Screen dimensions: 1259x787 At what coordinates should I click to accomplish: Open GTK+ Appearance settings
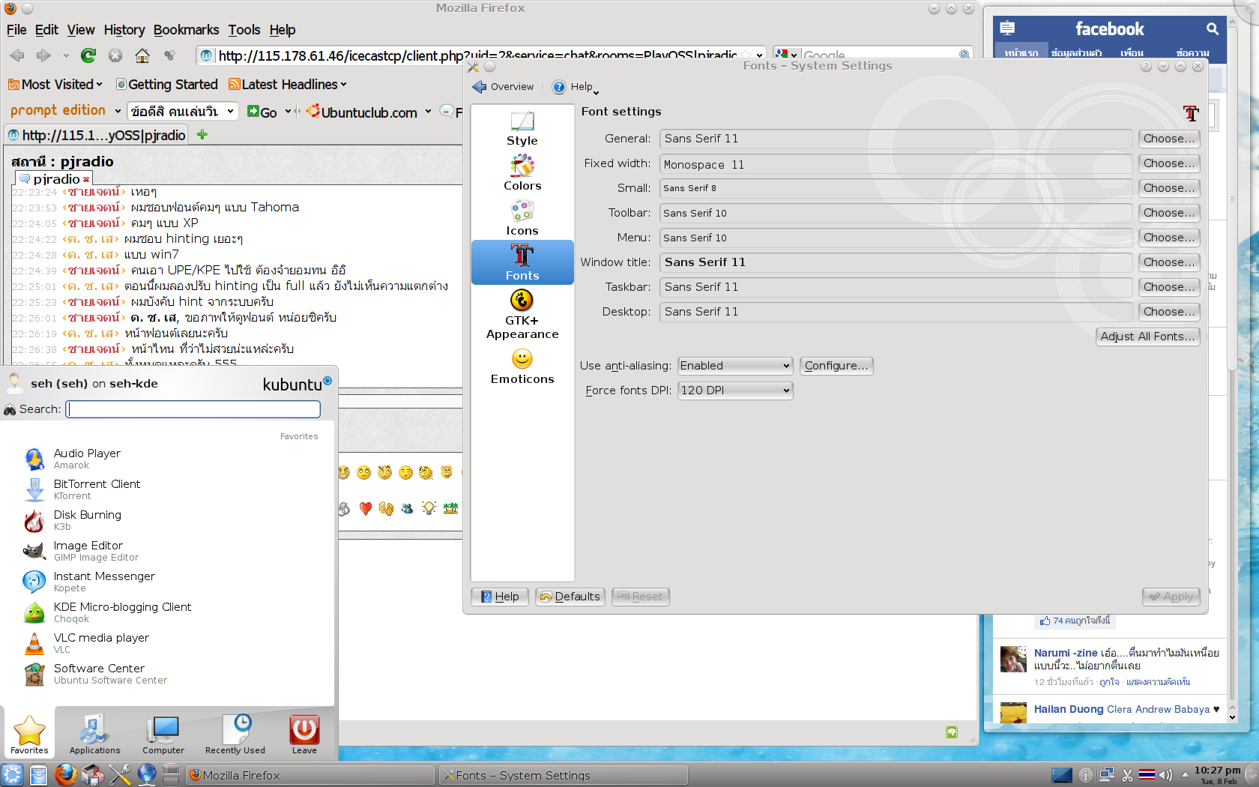click(x=522, y=315)
